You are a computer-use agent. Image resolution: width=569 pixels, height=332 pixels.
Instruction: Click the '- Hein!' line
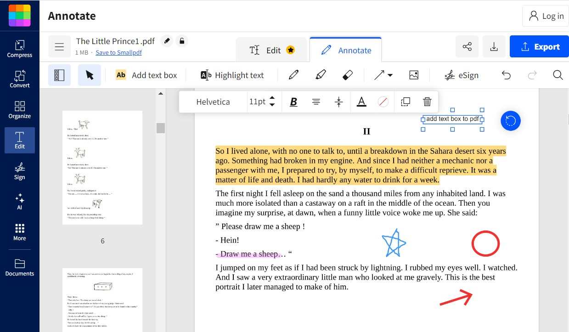tap(227, 240)
